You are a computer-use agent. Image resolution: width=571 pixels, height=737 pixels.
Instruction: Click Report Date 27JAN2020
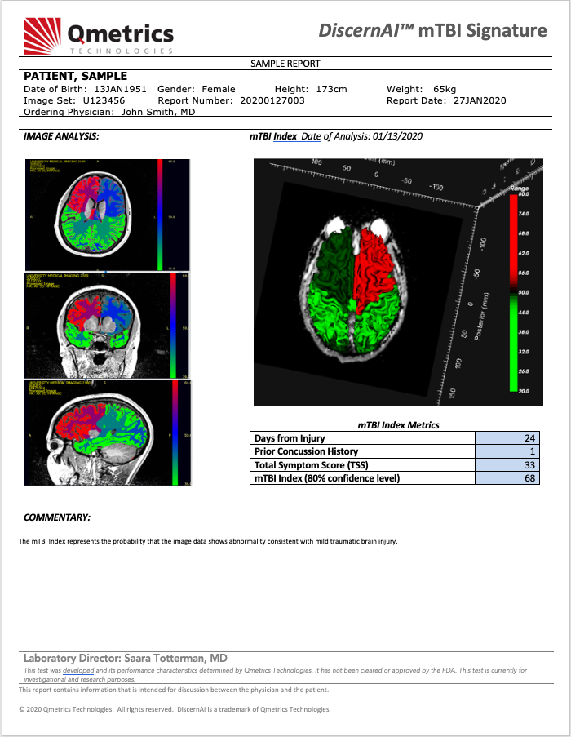coord(480,100)
